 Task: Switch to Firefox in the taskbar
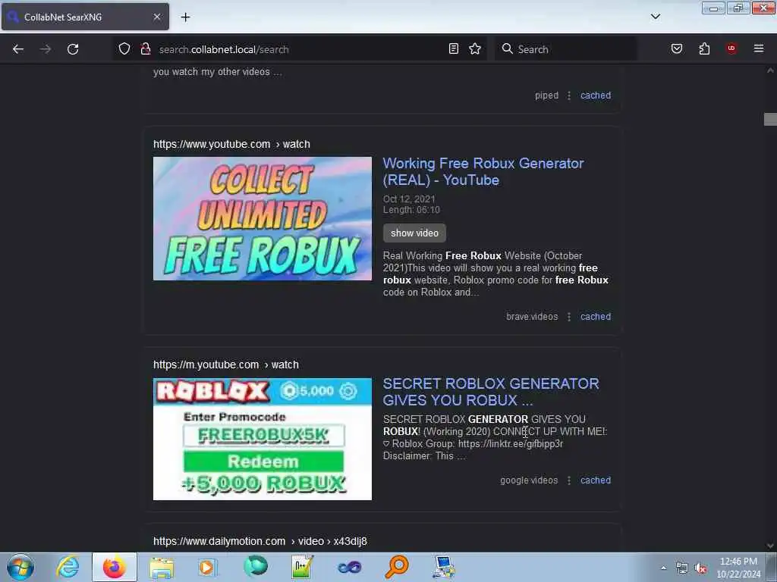pos(115,567)
